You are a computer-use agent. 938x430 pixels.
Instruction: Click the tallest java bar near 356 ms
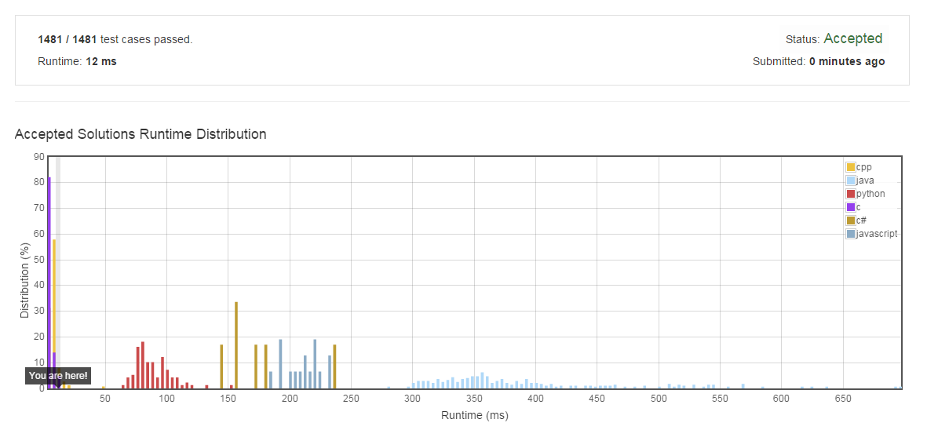tap(482, 381)
